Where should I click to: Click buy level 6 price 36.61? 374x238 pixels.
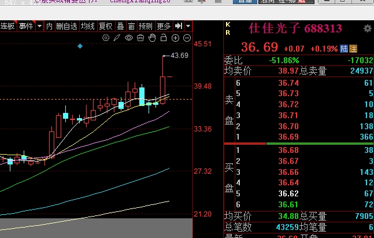click(x=288, y=204)
